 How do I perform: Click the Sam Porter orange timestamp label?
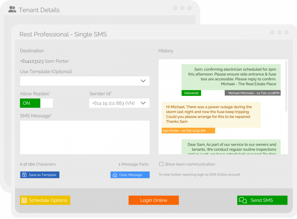(188, 131)
